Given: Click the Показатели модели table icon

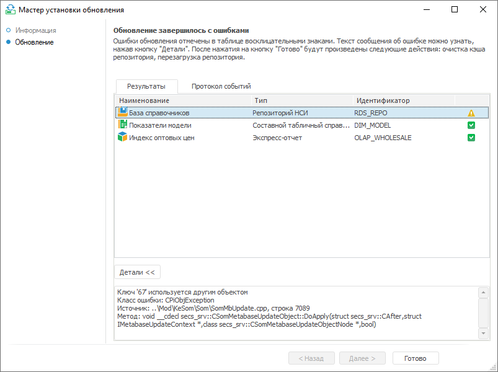Looking at the screenshot, I should click(122, 125).
